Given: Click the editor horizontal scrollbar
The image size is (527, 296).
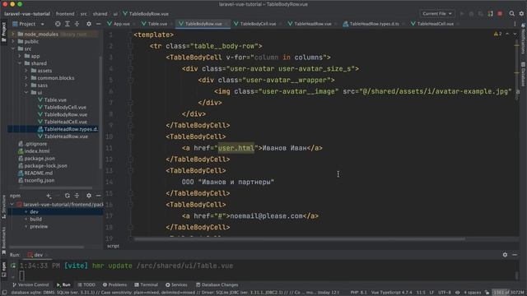Looking at the screenshot, I should point(300,239).
